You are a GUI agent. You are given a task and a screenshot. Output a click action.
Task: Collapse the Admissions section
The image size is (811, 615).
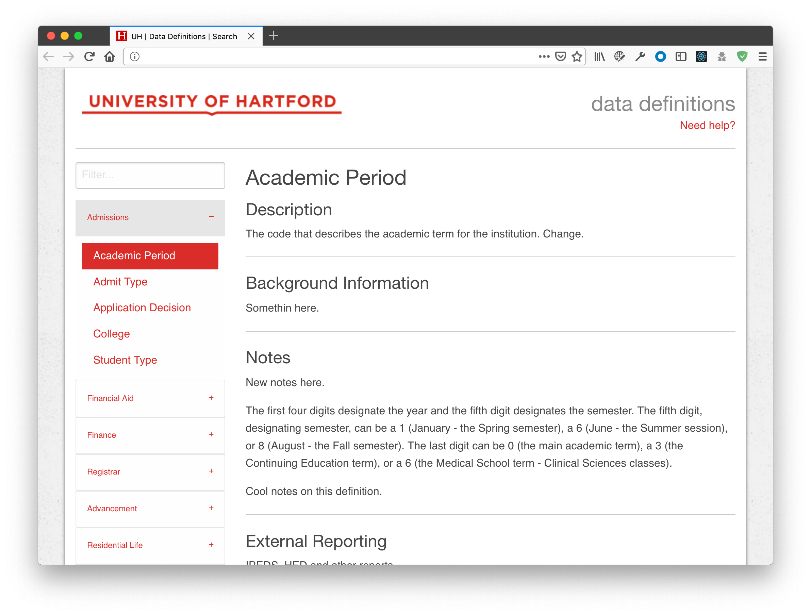point(150,218)
